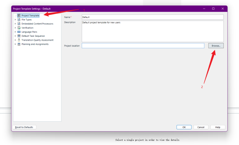Click the Default Task Sequence icon
The image size is (239, 145).
[19, 36]
